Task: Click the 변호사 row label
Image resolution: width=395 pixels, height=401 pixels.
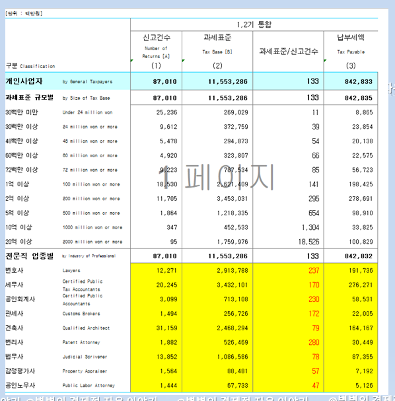Action: click(x=15, y=270)
